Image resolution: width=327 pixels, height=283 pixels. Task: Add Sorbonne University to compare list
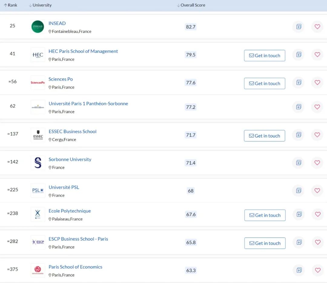click(299, 163)
